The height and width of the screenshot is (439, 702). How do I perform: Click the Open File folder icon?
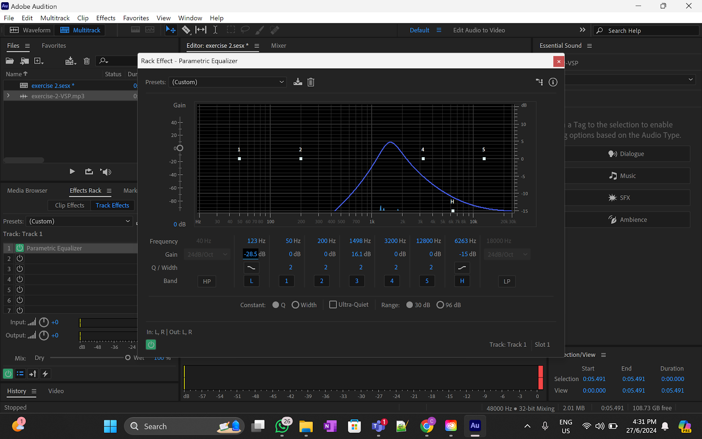click(x=10, y=61)
